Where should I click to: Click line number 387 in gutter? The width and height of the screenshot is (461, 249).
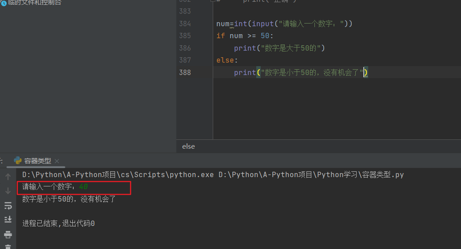185,60
